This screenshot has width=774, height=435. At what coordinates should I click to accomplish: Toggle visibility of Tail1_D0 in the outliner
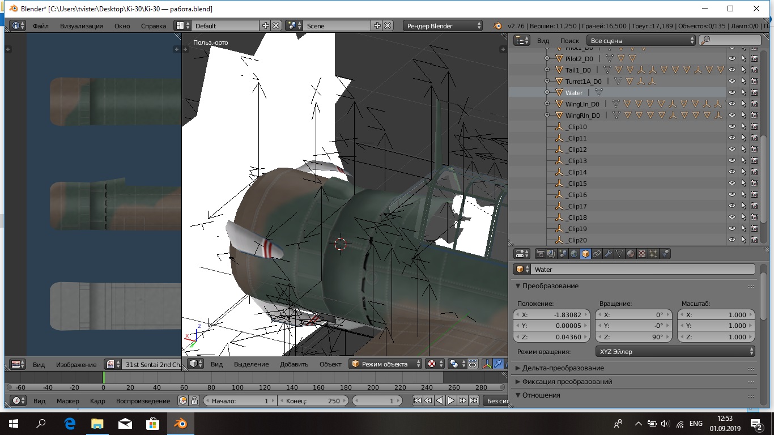coord(732,70)
